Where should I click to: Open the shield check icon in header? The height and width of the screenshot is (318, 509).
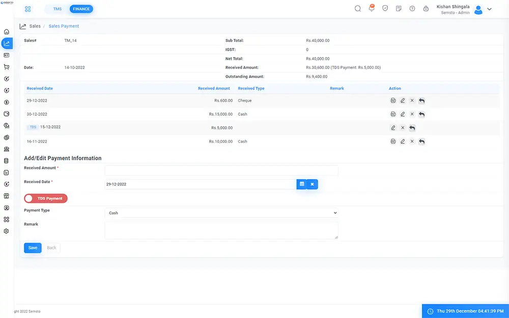click(x=385, y=9)
